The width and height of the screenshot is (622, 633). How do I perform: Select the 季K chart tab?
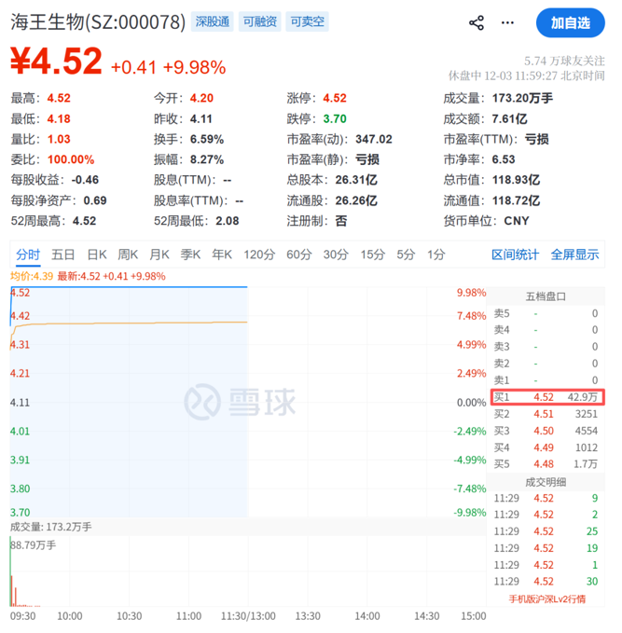[190, 255]
